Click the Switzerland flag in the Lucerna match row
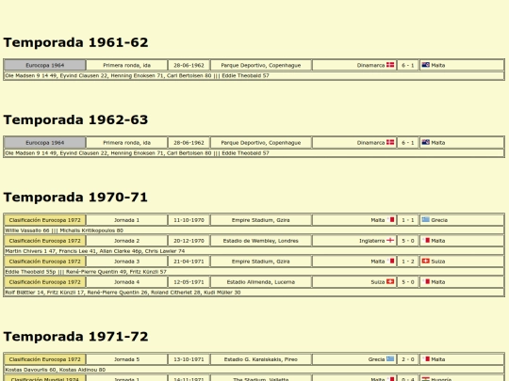This screenshot has width=509, height=381. click(390, 282)
